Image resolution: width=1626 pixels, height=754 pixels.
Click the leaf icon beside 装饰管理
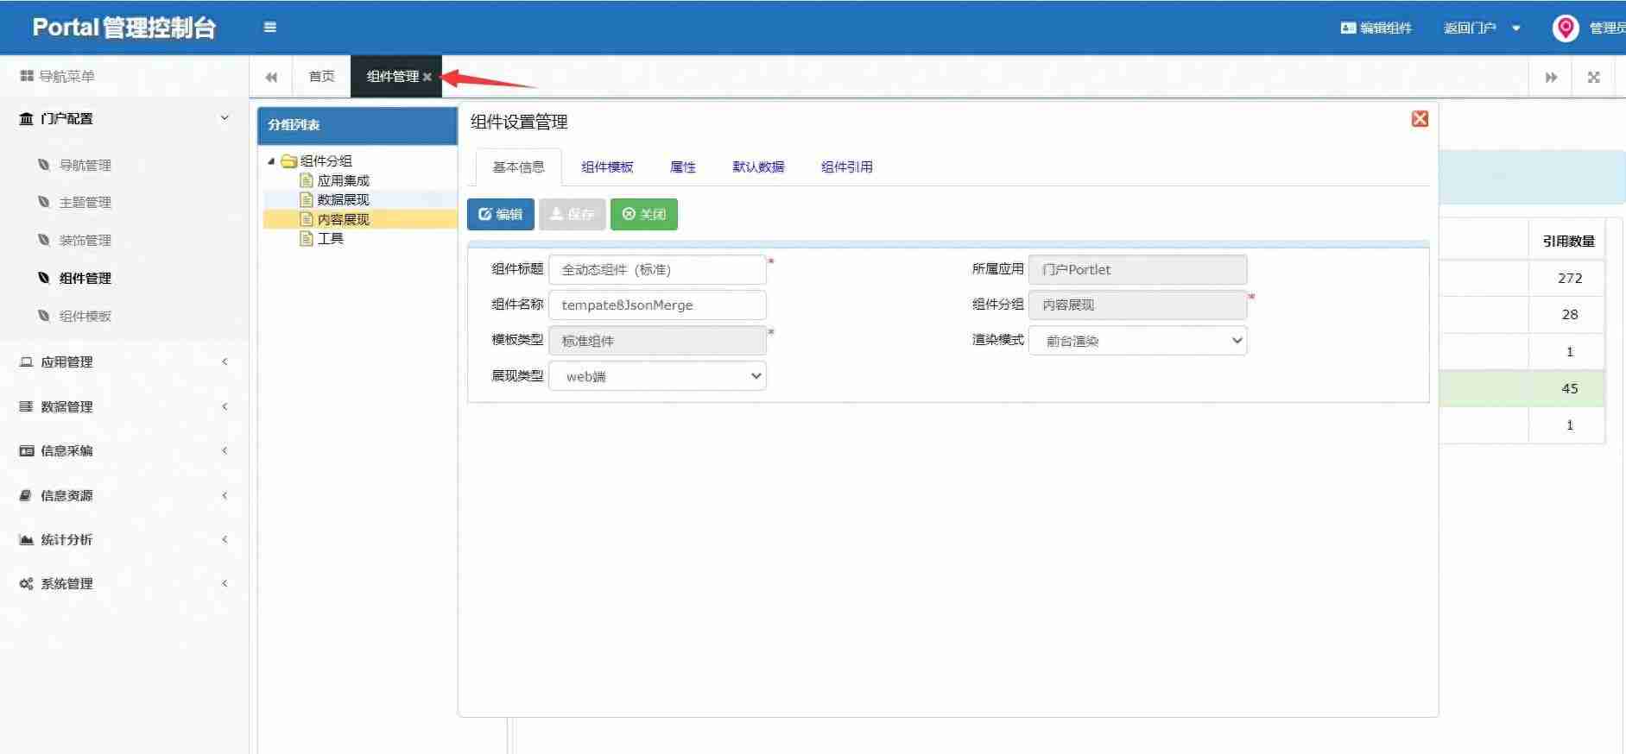(x=43, y=239)
